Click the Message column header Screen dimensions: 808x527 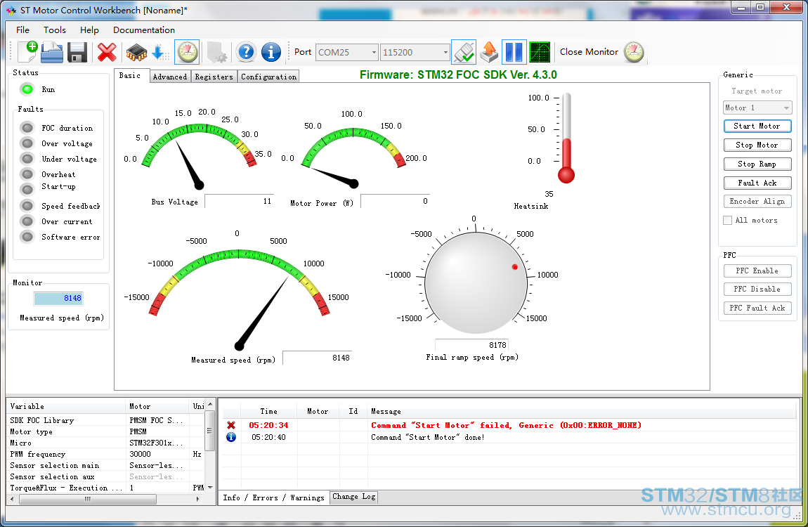tap(582, 411)
